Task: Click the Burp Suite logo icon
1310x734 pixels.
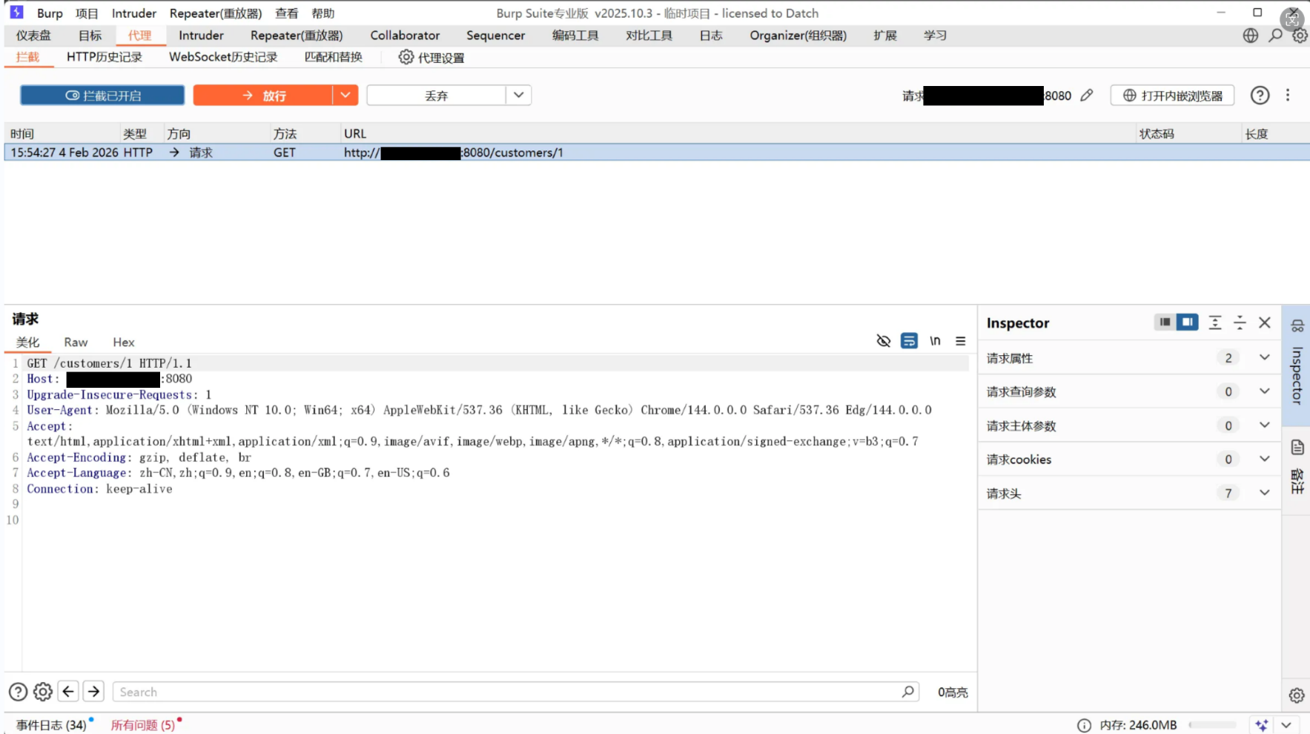Action: point(16,13)
